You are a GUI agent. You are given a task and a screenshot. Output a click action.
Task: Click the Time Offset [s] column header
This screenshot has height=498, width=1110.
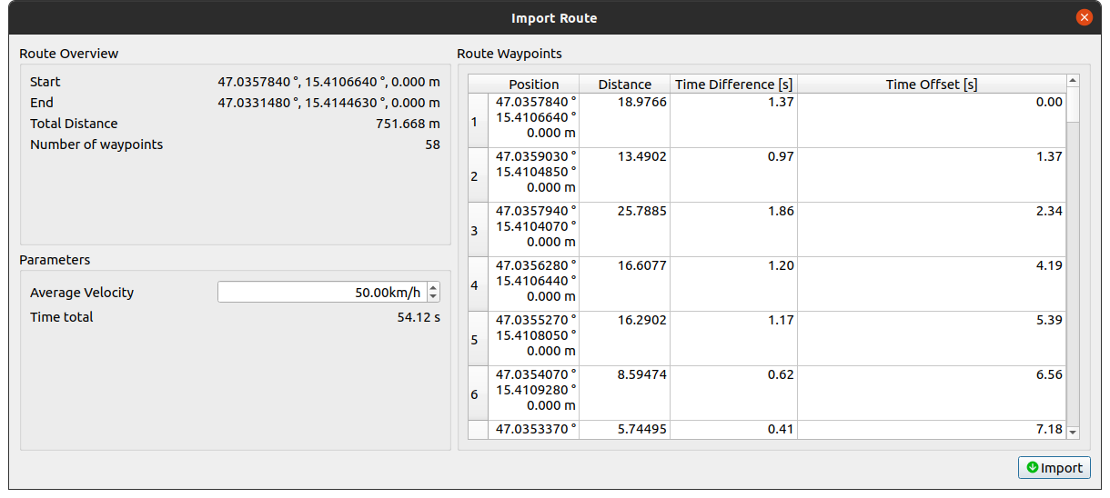[x=931, y=85]
